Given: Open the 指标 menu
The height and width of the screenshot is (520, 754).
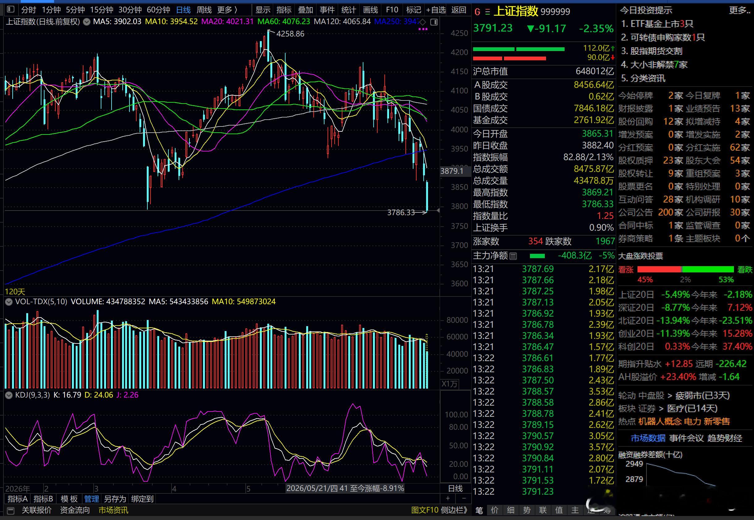Looking at the screenshot, I should click(284, 10).
